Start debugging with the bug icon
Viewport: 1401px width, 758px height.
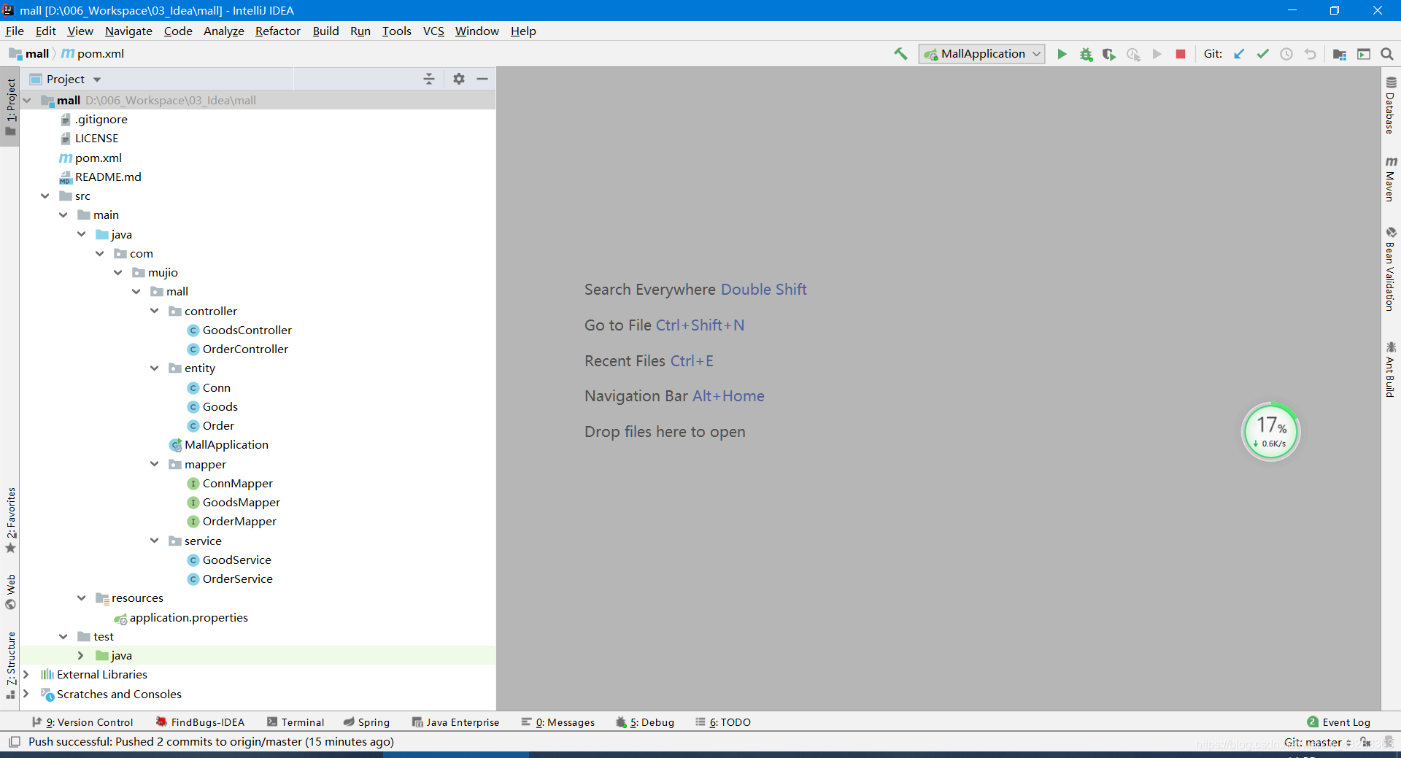(1086, 54)
